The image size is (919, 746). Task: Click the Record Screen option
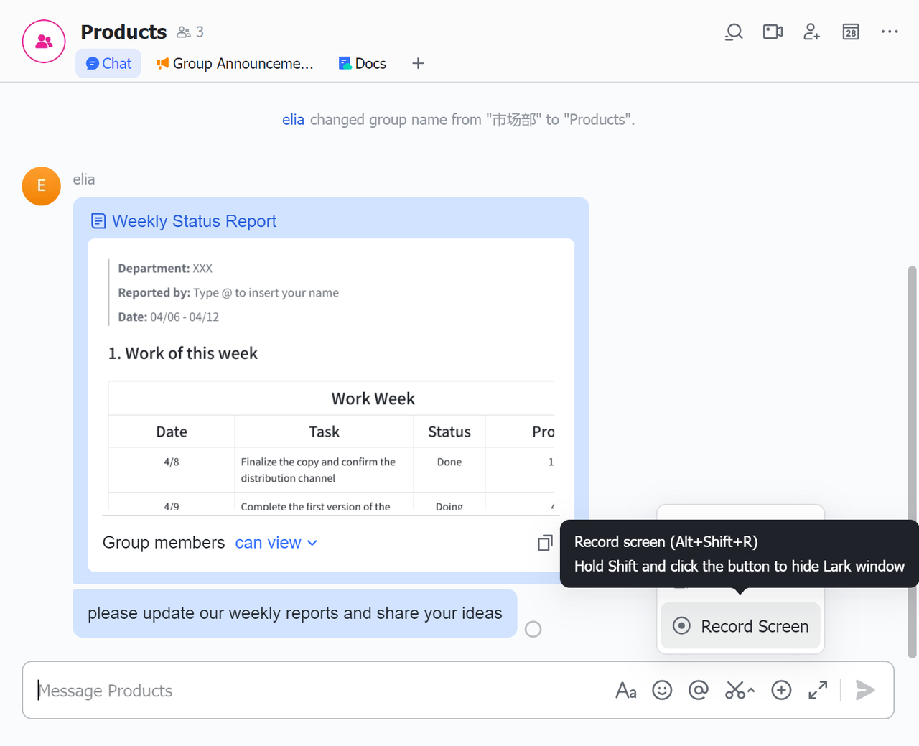coord(740,626)
